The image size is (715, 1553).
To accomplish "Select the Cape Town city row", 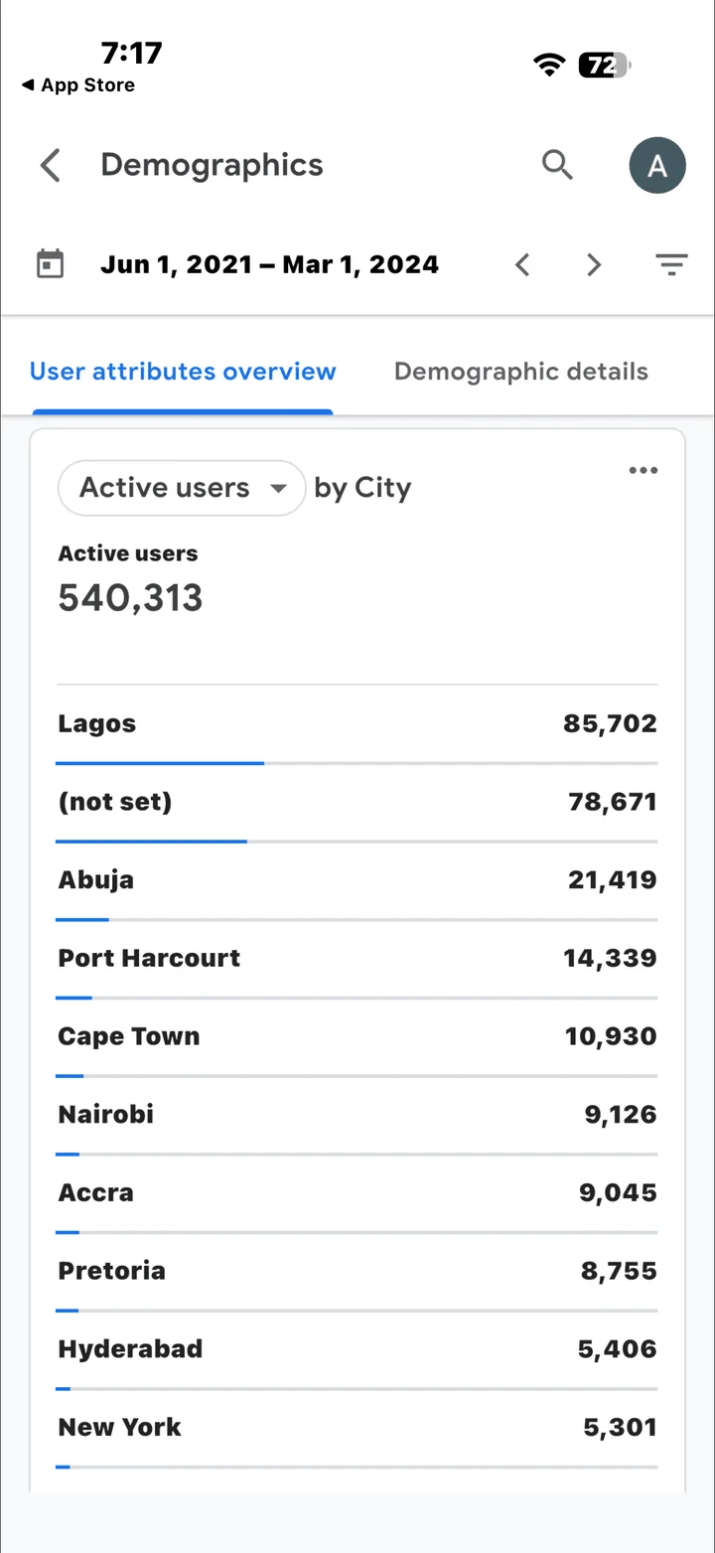I will coord(357,1037).
